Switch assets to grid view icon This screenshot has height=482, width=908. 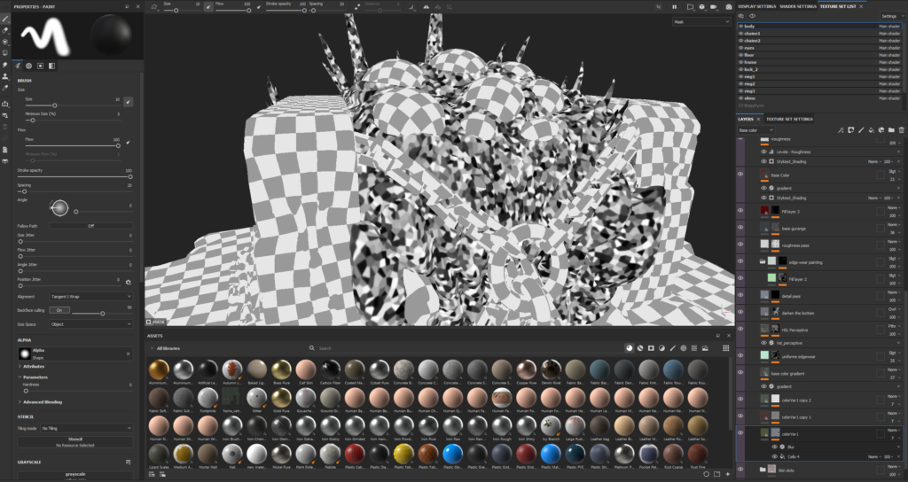725,348
